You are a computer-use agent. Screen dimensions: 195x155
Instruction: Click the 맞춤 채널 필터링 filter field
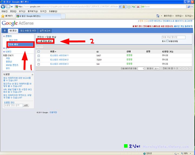(174, 37)
